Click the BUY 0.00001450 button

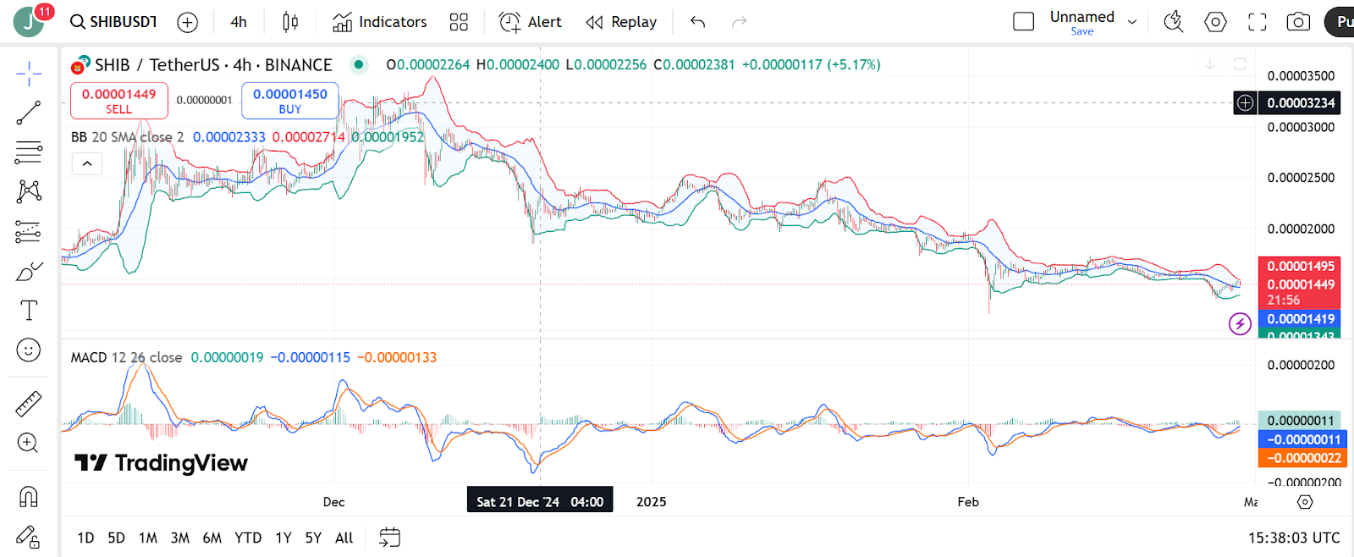[x=290, y=101]
